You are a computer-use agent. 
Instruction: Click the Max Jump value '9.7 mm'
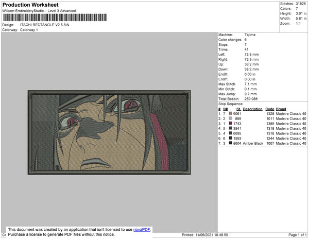coord(250,94)
